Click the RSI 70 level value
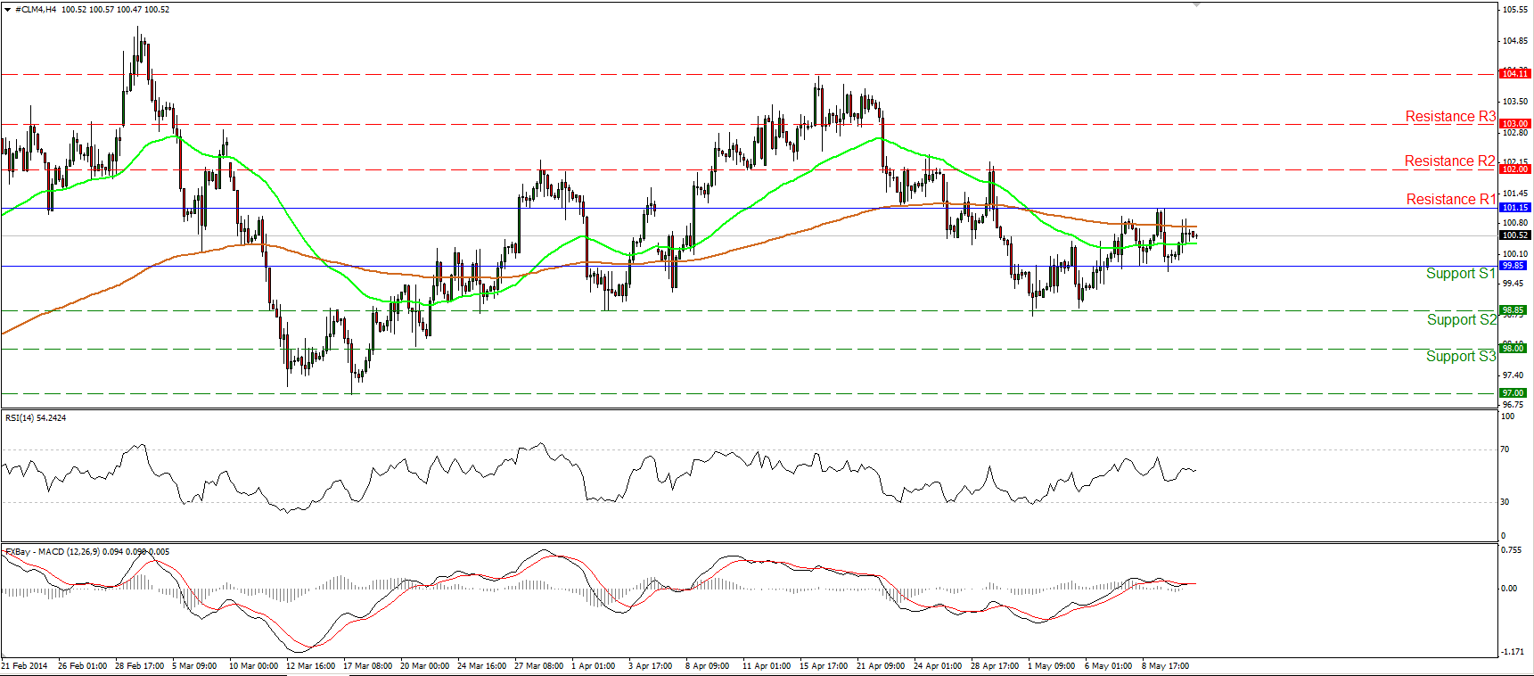The image size is (1534, 676). coord(1505,449)
